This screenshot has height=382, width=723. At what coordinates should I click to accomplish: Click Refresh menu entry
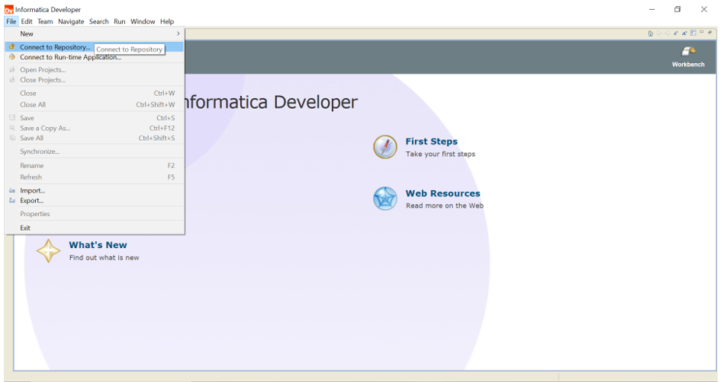94,177
